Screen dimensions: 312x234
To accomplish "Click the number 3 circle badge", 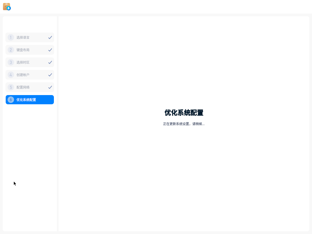I will [x=11, y=62].
